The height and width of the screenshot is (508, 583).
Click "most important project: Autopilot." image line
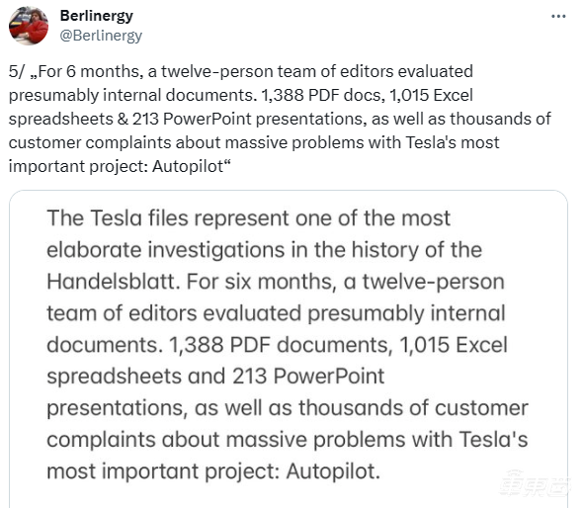point(213,471)
